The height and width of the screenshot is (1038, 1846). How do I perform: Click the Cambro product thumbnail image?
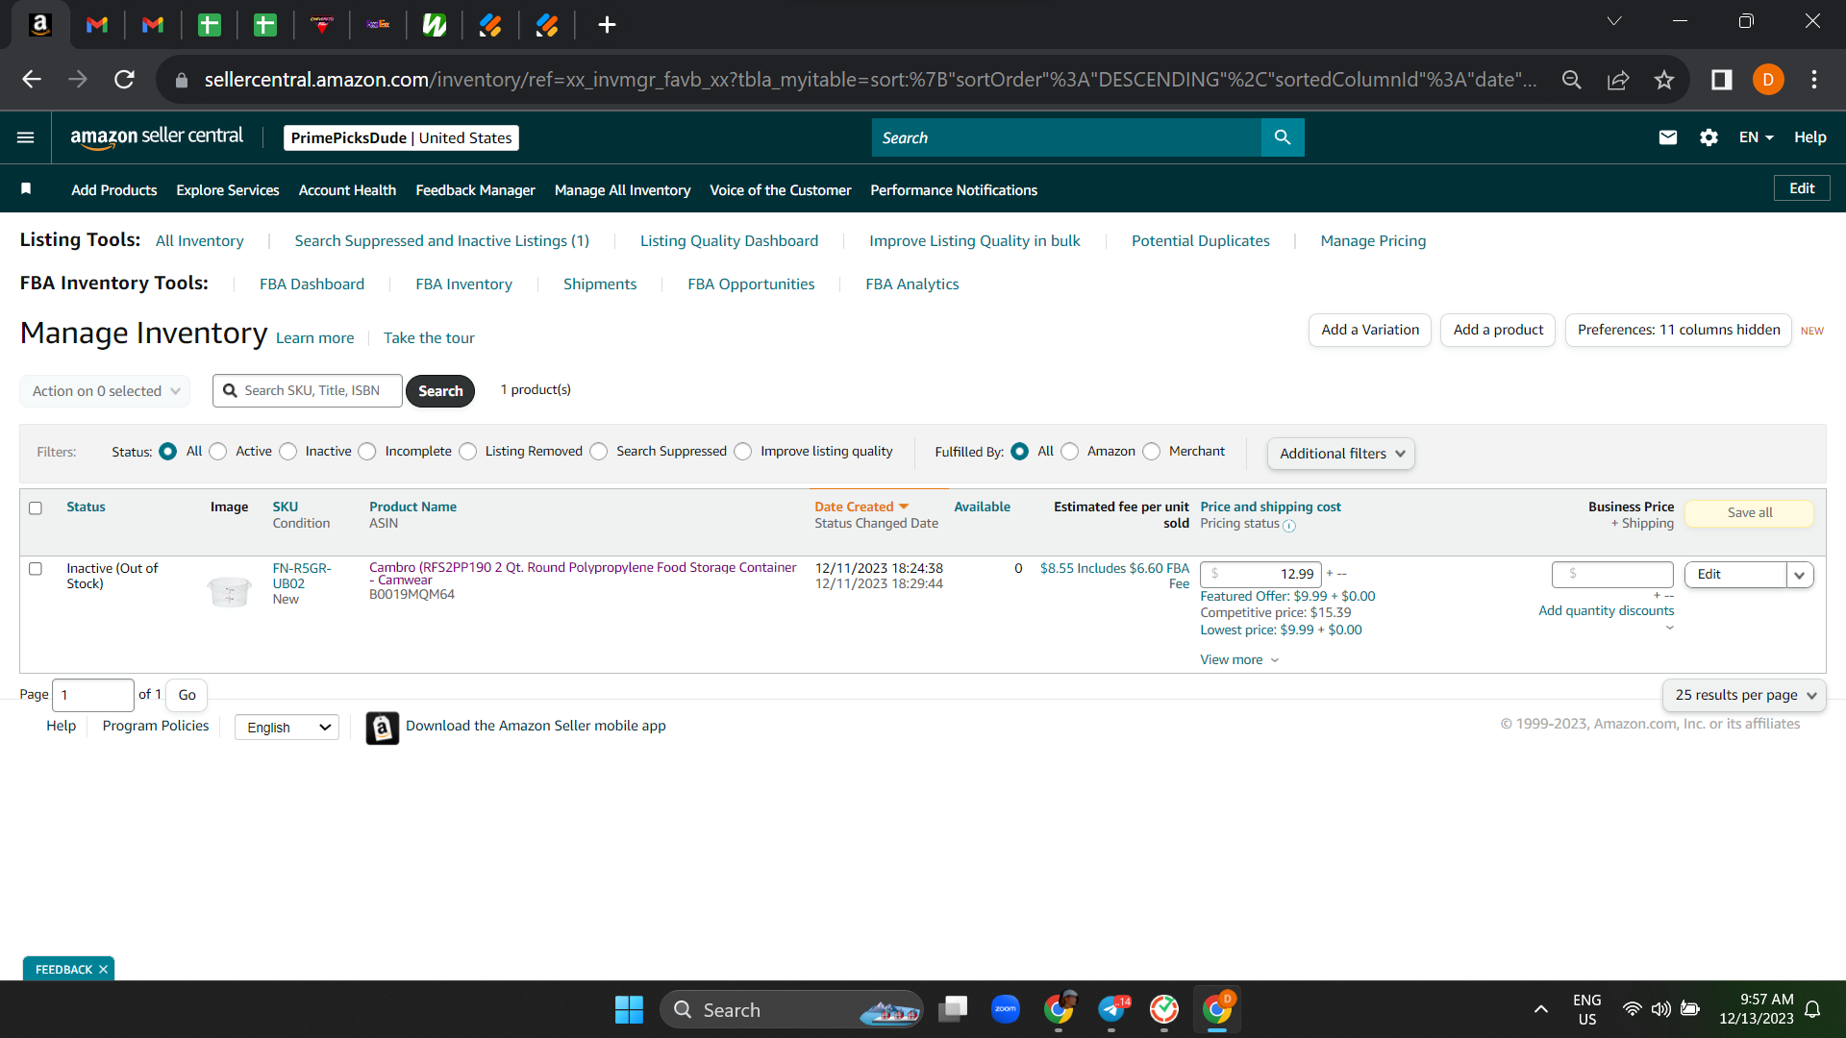point(230,591)
